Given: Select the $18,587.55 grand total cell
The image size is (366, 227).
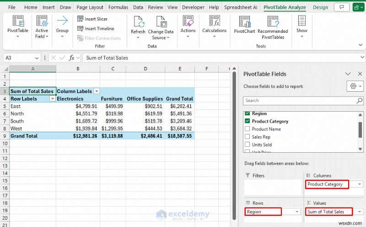Looking at the screenshot, I should click(x=180, y=136).
